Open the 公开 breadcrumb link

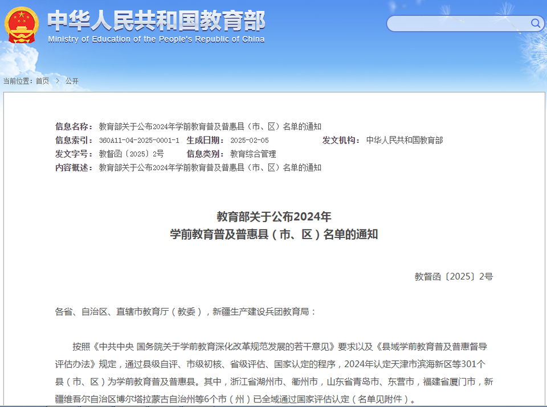tap(72, 81)
